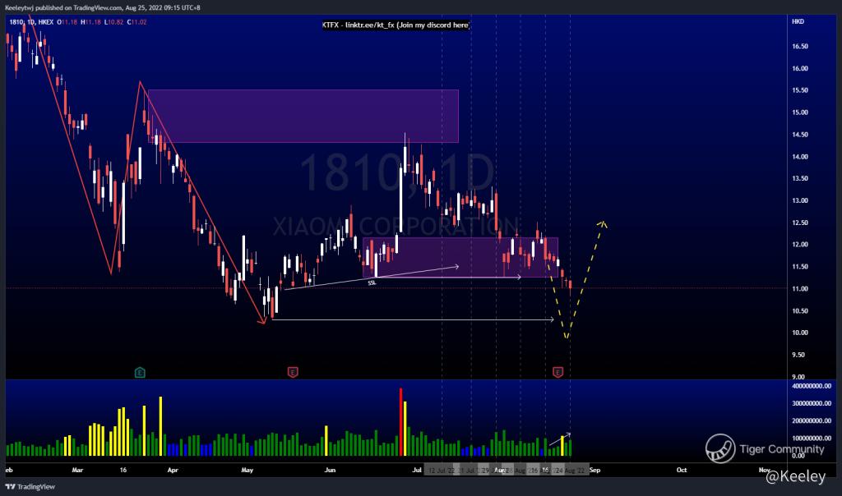Click the Sep label on time axis
This screenshot has height=496, width=842.
click(595, 470)
